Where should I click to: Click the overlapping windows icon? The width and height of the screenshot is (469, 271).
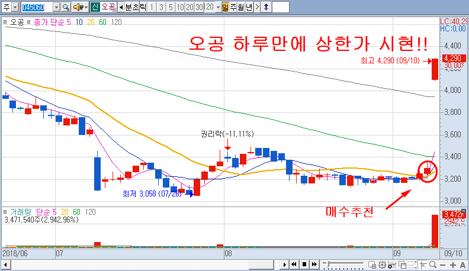402,264
